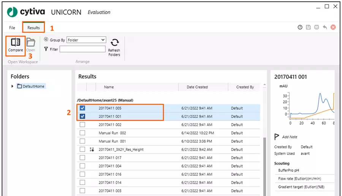Uncheck the 20170411 005 result checkbox
The height and width of the screenshot is (196, 342).
coord(82,108)
